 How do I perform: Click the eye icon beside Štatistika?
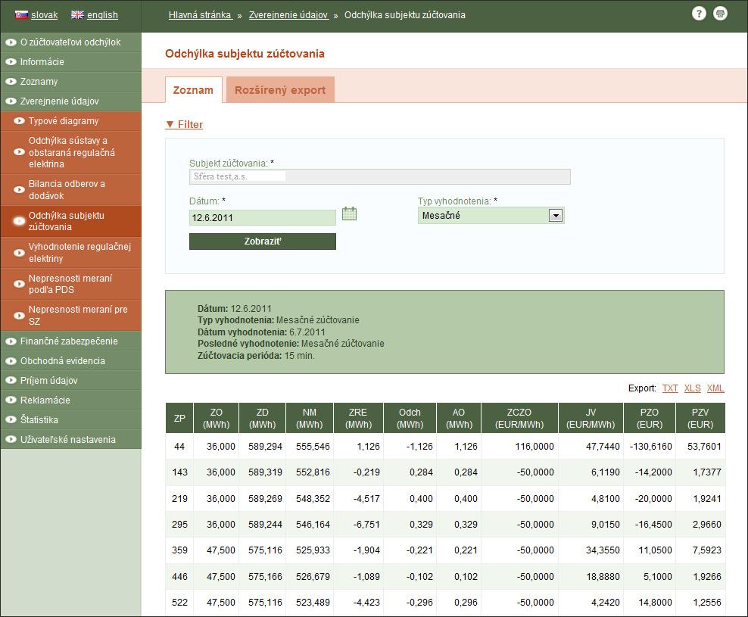pos(11,420)
